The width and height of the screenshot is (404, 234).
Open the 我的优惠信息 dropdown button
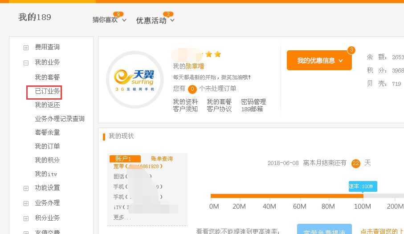point(319,60)
